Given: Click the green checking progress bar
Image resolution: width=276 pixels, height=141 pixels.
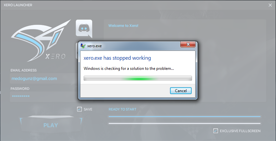Looking at the screenshot, I should tap(138, 78).
